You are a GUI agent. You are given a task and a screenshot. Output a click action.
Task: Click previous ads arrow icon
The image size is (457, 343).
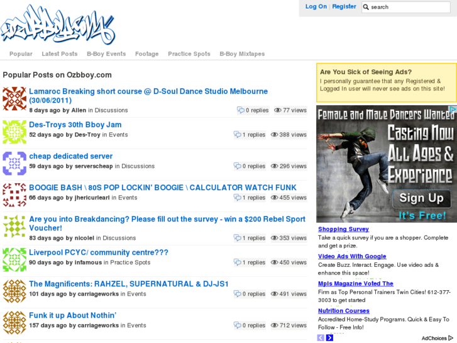coord(321,338)
